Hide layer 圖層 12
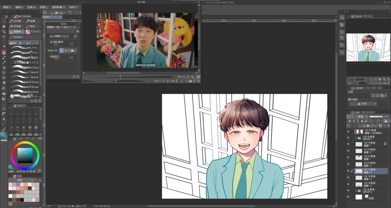391x208 pixels. [x=348, y=178]
